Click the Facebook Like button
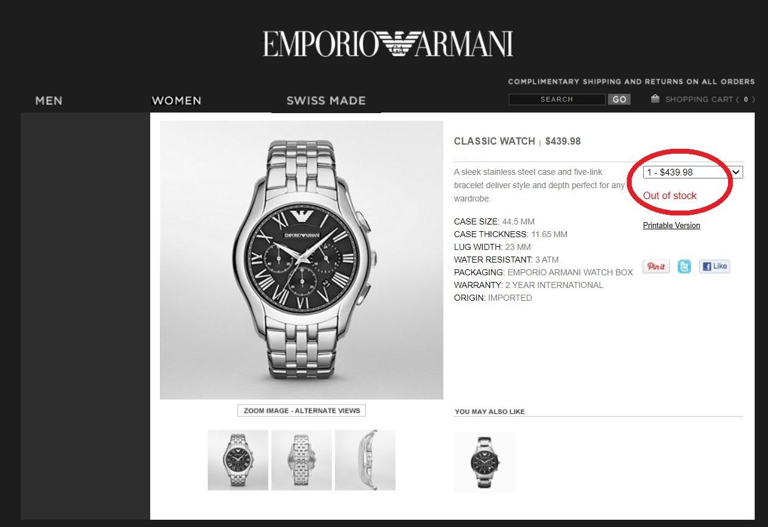768x527 pixels. (715, 266)
